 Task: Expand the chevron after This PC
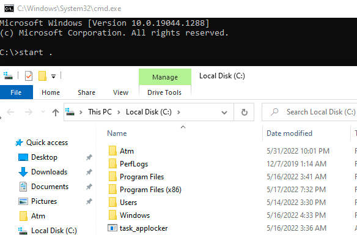coord(119,112)
